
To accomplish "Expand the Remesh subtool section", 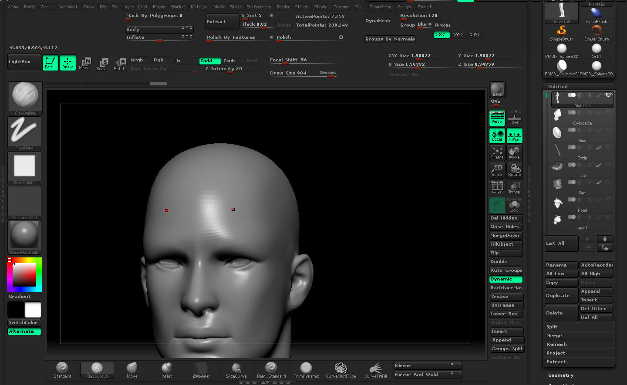I will pos(556,344).
